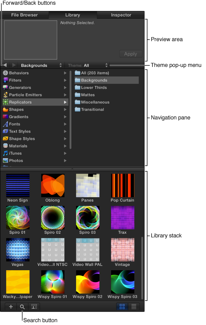The image size is (206, 325).
Task: Click the Particle Emitters icon
Action: 5,95
